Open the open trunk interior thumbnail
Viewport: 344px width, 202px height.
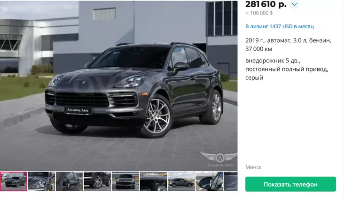click(x=153, y=181)
